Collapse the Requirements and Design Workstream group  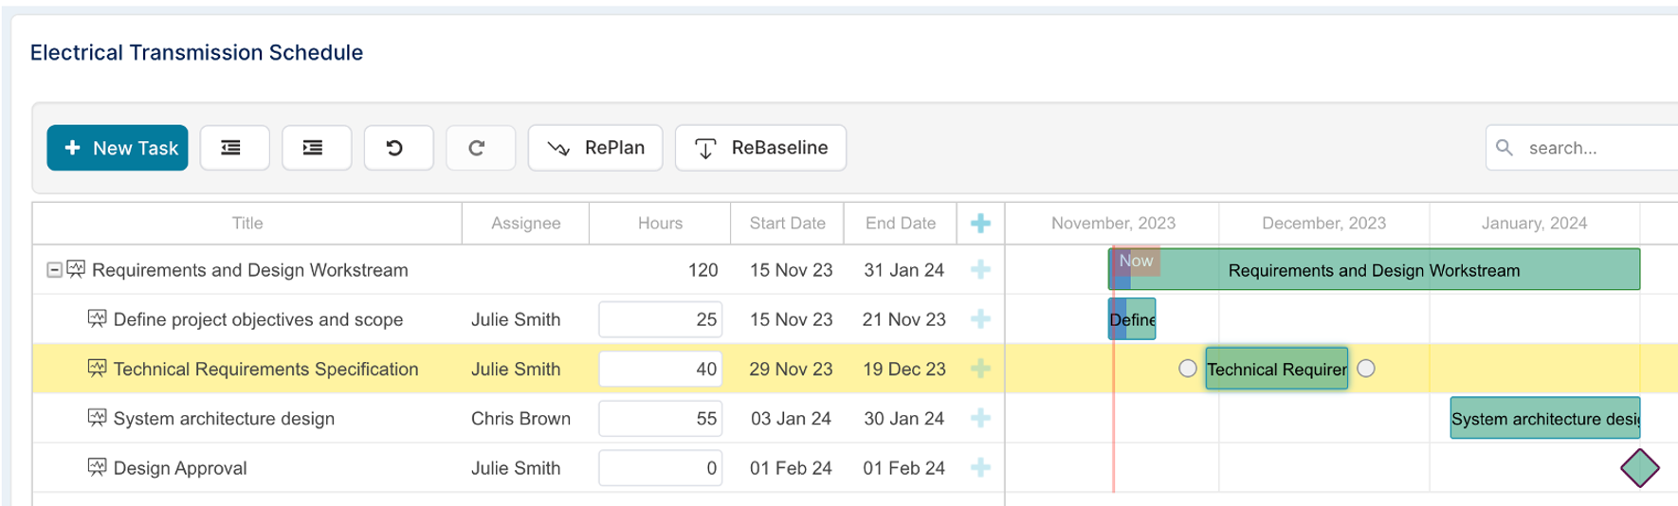coord(55,270)
